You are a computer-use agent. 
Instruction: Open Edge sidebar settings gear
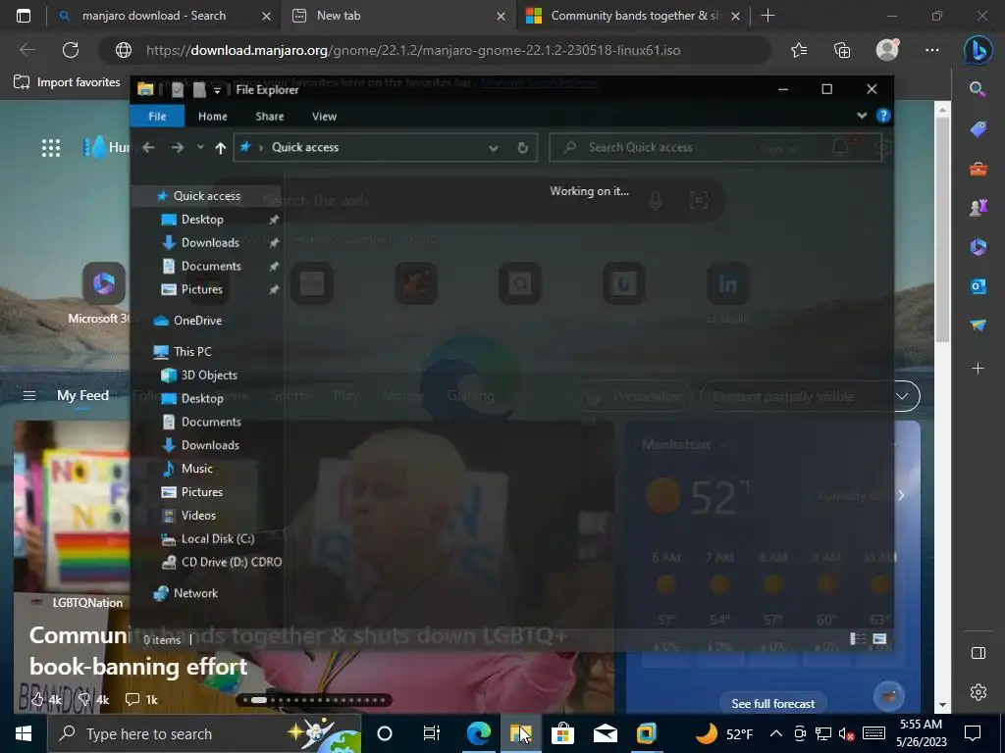(x=979, y=692)
